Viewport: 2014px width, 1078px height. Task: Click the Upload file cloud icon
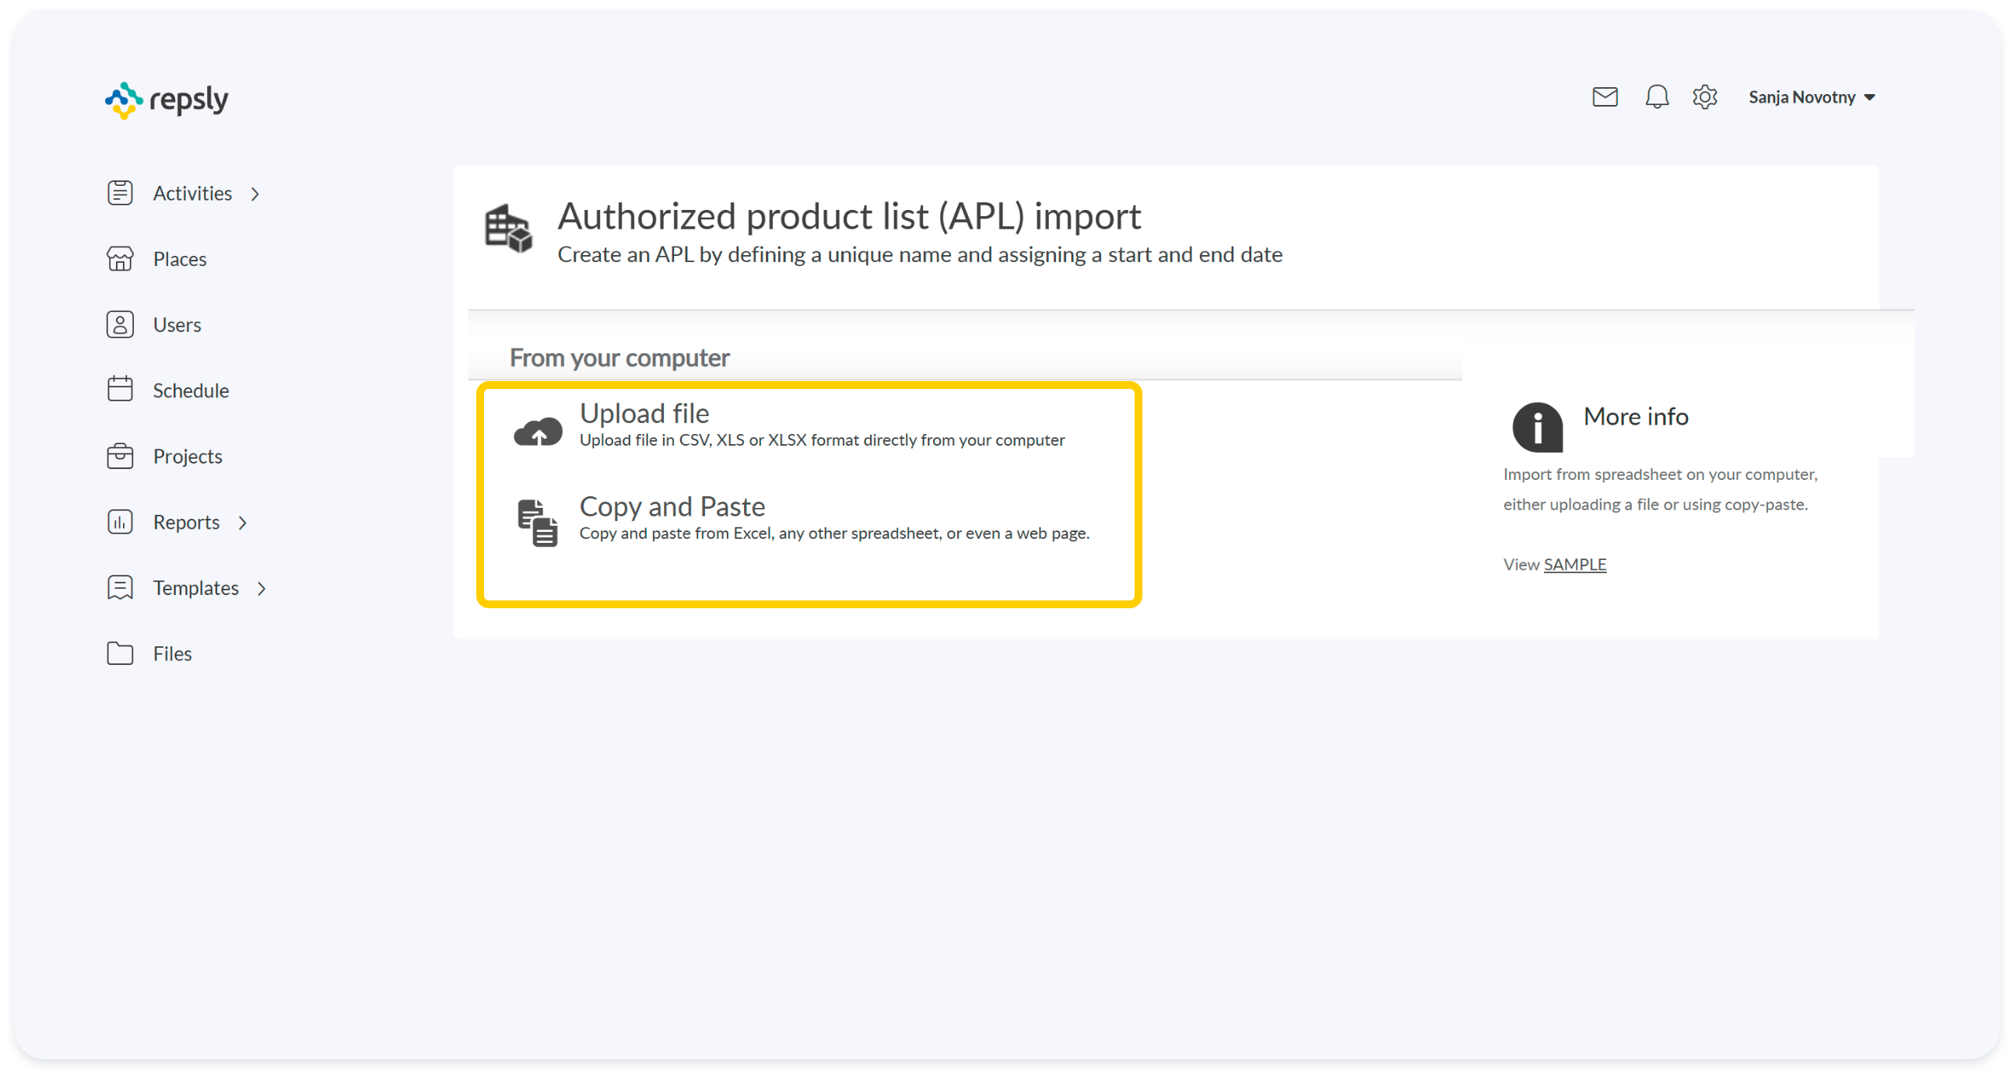coord(537,430)
